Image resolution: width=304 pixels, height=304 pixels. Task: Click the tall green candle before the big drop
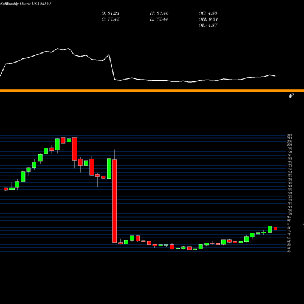pyautogui.click(x=109, y=168)
